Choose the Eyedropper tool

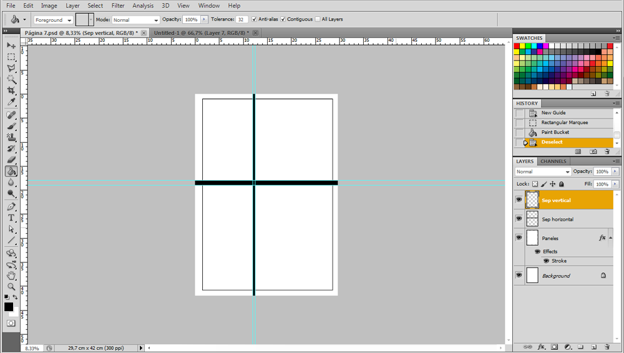[x=11, y=102]
